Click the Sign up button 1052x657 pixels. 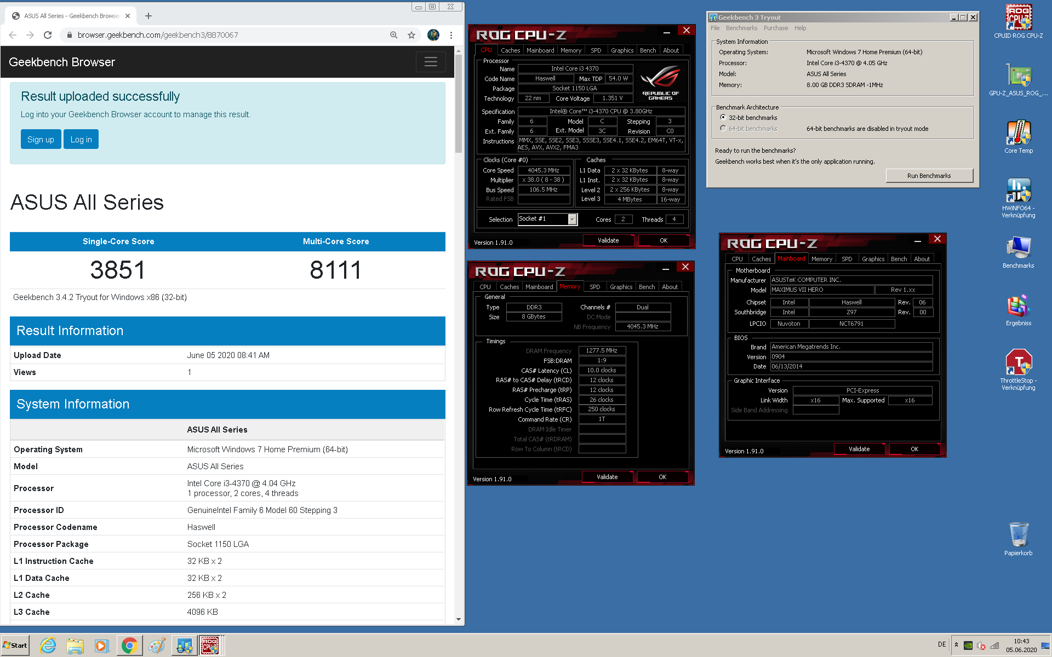(41, 139)
